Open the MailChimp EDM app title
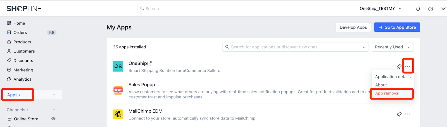Screen dimensions: 447x127 145,111
